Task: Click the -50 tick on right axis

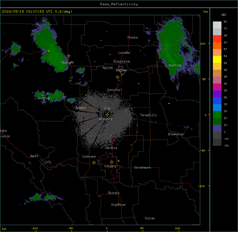Action: [203, 150]
